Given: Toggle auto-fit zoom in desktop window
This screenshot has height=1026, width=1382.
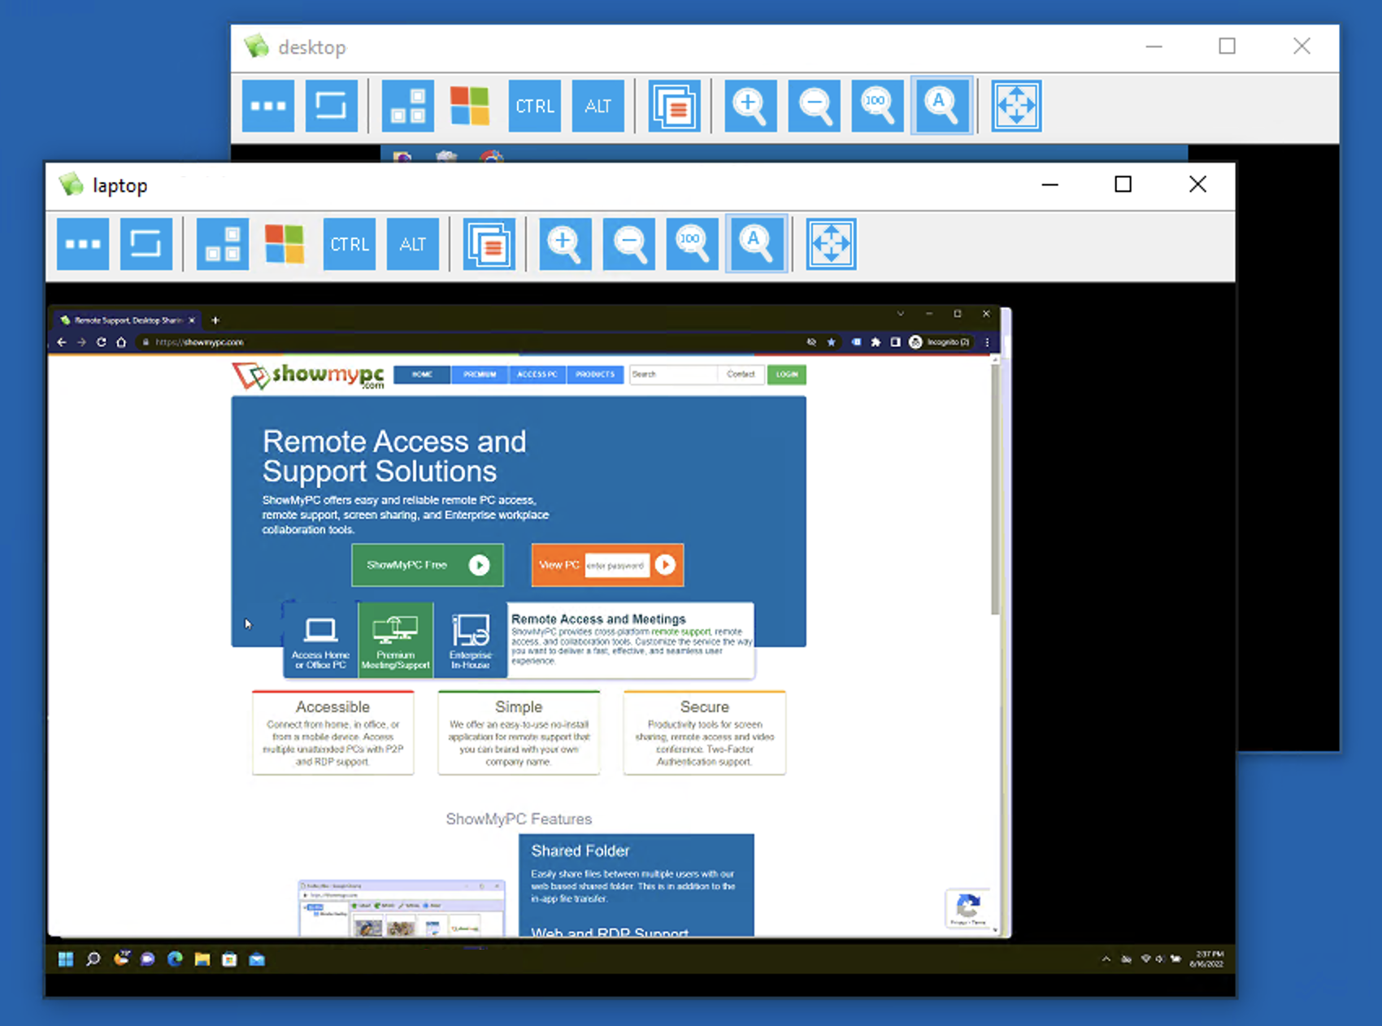Looking at the screenshot, I should coord(941,106).
